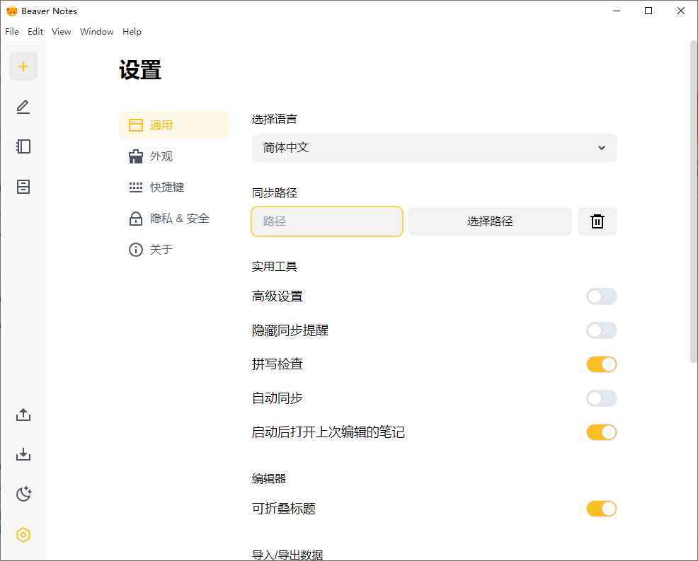Open the Help menu
Viewport: 698px width, 561px height.
132,31
